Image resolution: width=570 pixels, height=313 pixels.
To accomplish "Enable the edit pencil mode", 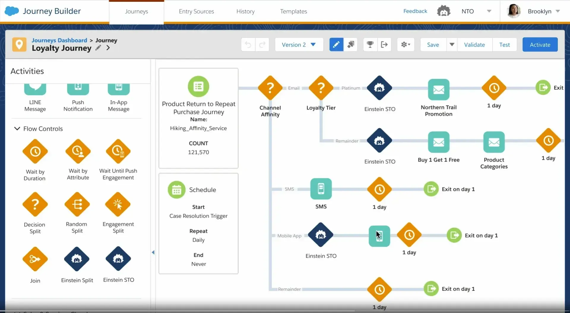I will [x=336, y=44].
